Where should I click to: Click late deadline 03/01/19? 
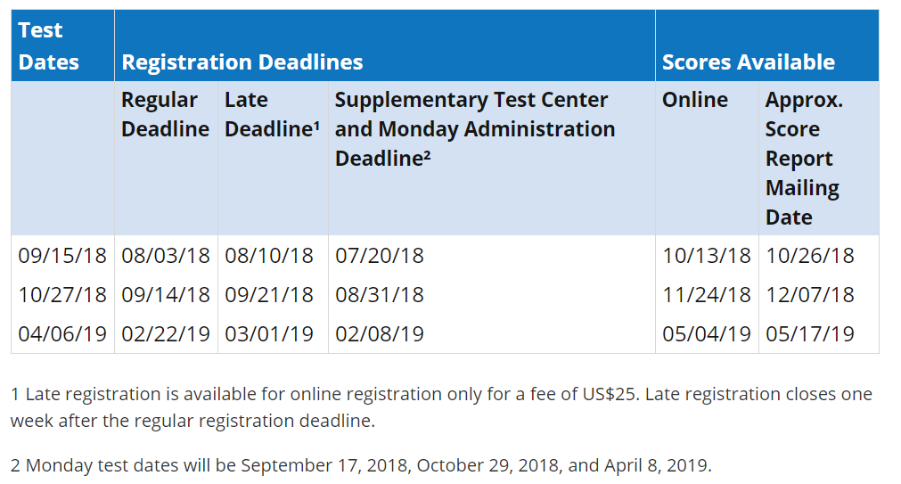pyautogui.click(x=269, y=334)
